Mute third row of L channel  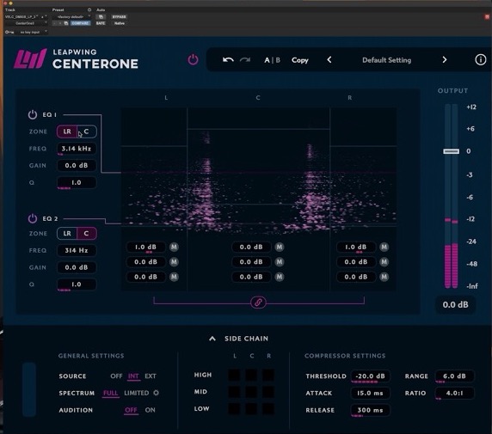(174, 277)
